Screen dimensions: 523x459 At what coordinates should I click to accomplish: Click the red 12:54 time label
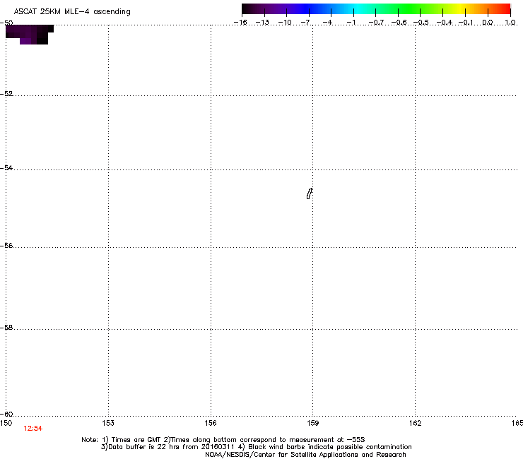coord(33,429)
